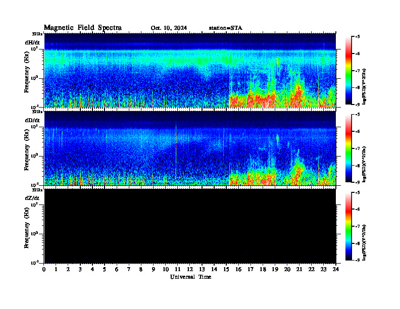This screenshot has width=400, height=309.
Task: Click the red burst near 21 UT in dD/dt
Action: pyautogui.click(x=297, y=175)
